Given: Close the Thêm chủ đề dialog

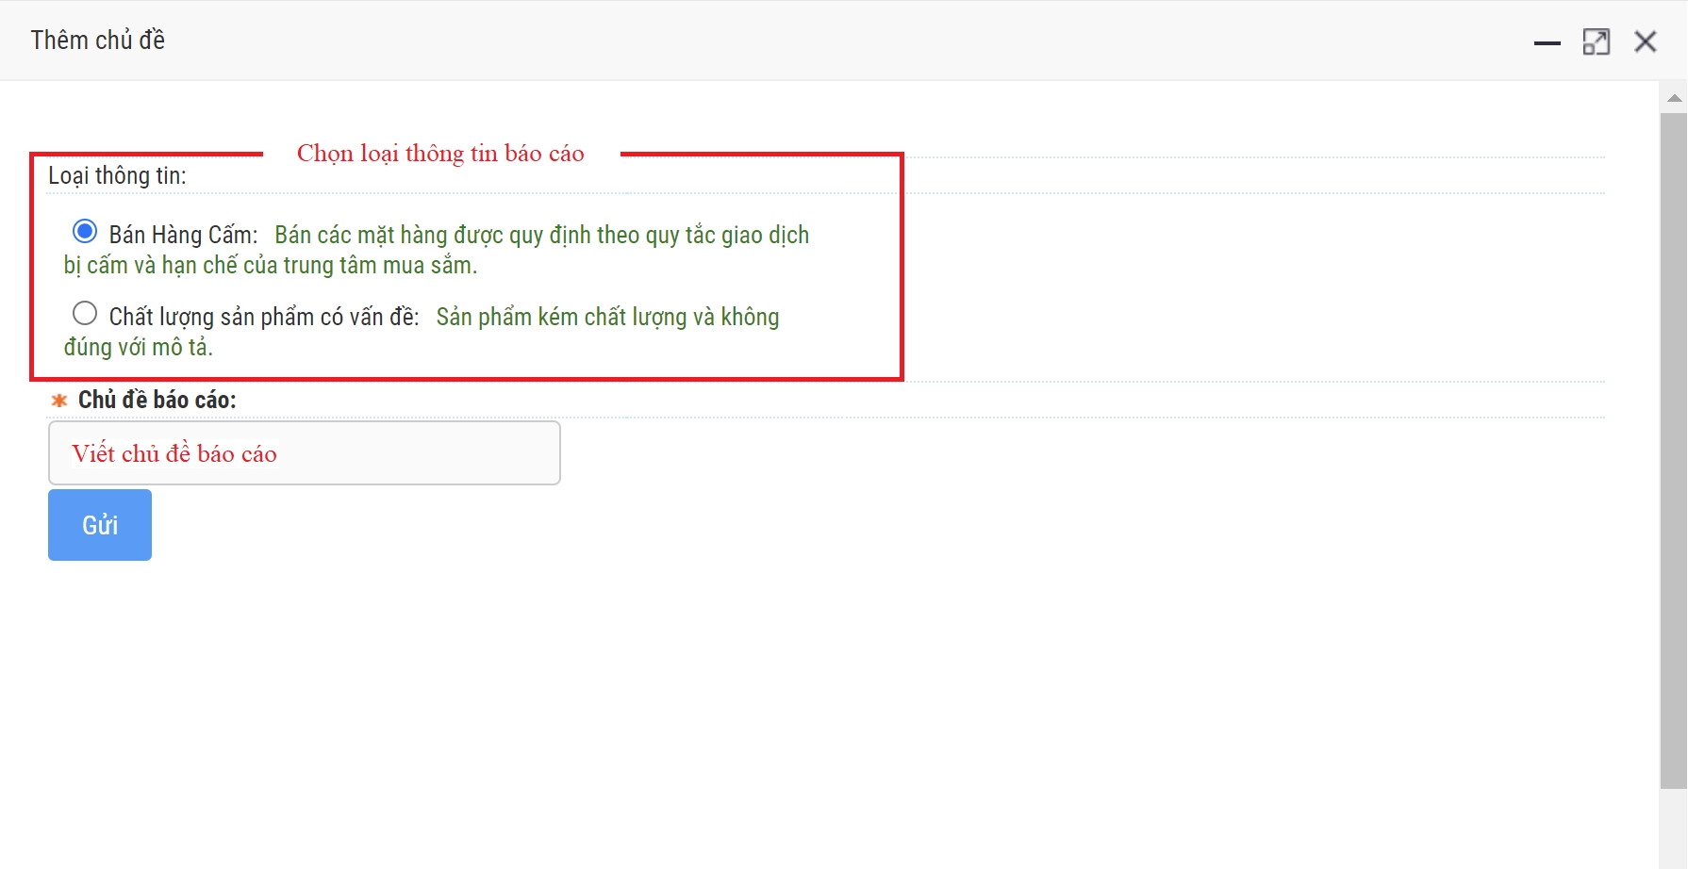Looking at the screenshot, I should pos(1646,42).
